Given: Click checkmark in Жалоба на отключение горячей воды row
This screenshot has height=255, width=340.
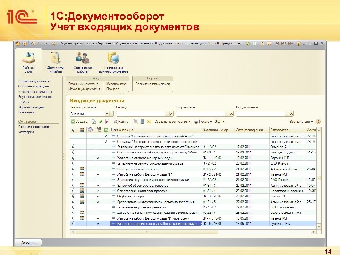Looking at the screenshot, I should point(98,158).
